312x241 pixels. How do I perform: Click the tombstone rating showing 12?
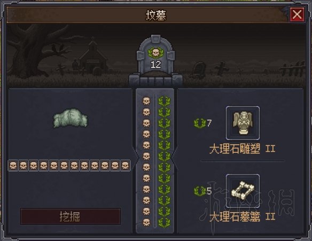click(155, 65)
